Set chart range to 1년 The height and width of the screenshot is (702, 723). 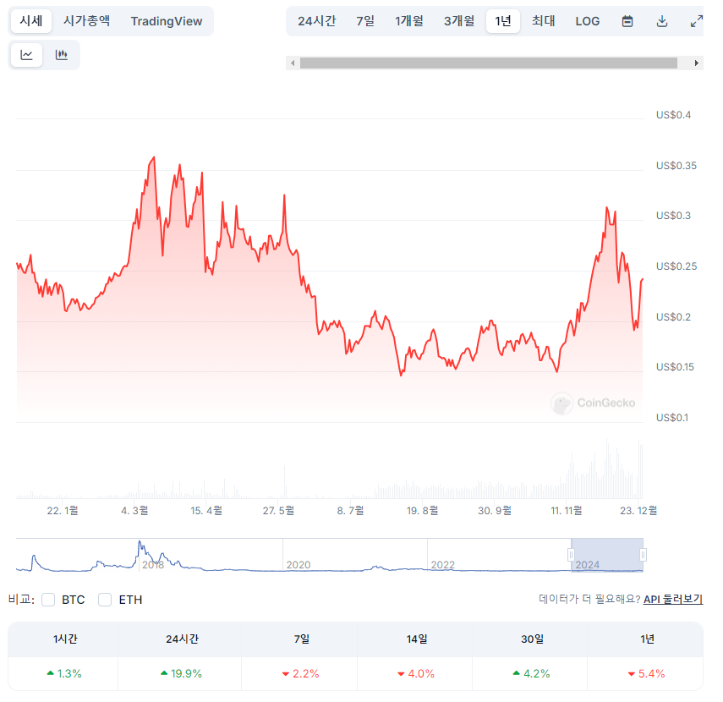click(x=503, y=21)
